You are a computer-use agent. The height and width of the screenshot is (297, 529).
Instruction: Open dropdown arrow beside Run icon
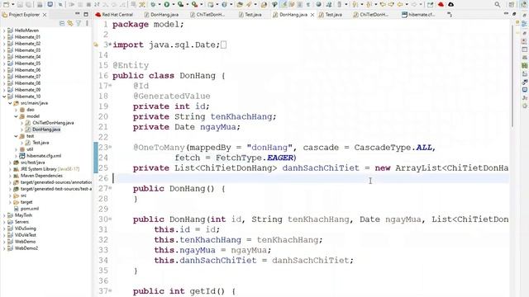tap(174, 4)
